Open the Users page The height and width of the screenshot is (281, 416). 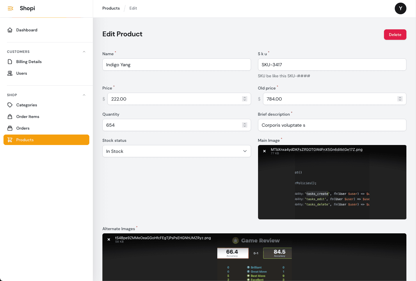47,73
